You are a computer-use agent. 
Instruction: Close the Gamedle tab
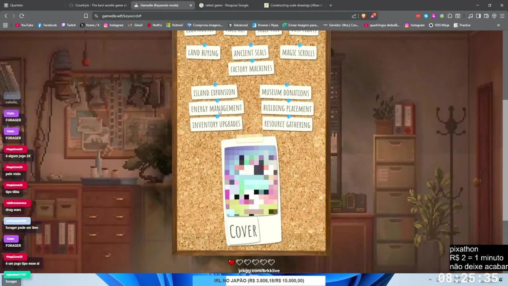(190, 5)
